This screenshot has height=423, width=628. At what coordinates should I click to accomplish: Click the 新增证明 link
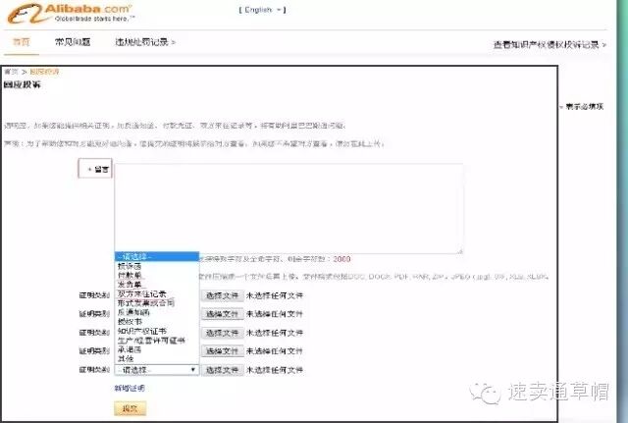pos(130,388)
